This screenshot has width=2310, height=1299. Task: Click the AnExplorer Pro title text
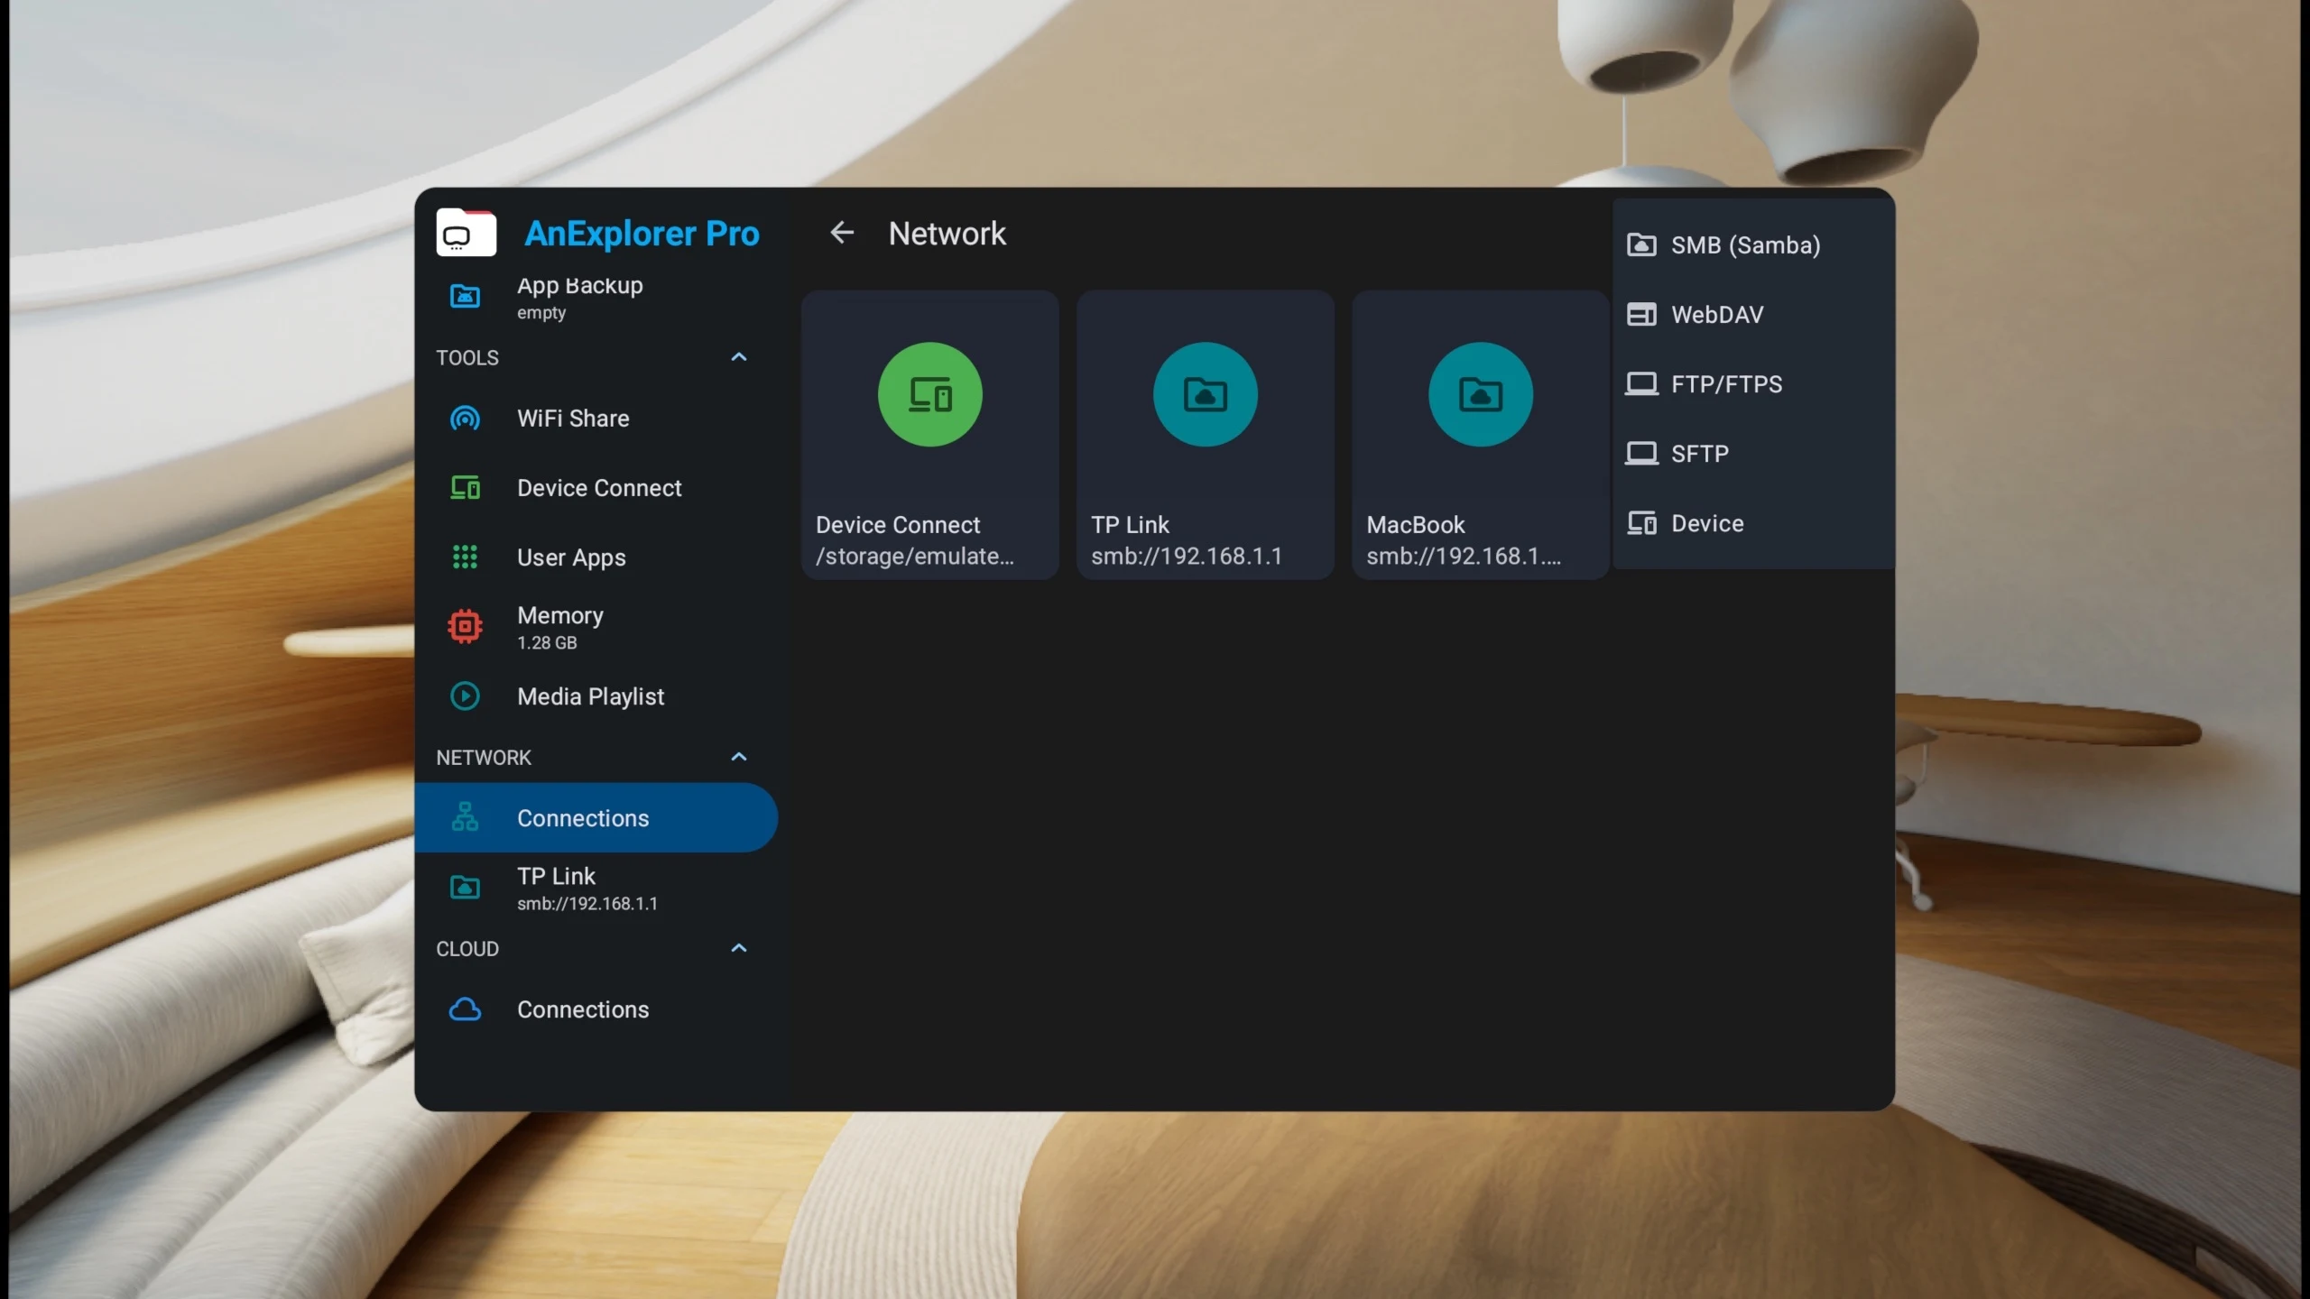642,234
